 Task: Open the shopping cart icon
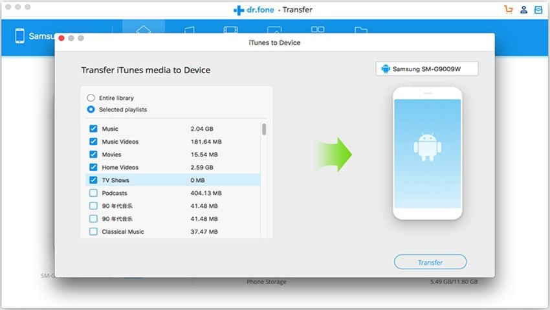tap(508, 10)
